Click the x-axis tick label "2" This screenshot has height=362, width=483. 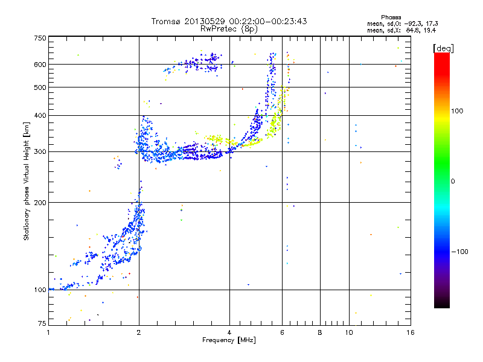pos(139,332)
